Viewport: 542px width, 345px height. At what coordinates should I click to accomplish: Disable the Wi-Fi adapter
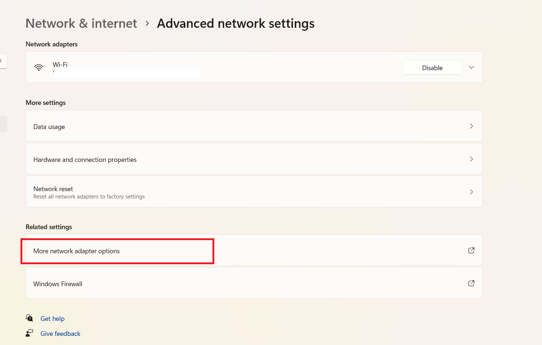432,68
